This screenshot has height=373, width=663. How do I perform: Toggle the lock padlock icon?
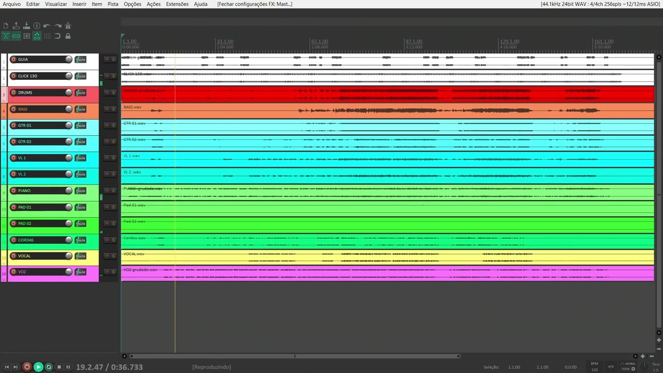(68, 36)
